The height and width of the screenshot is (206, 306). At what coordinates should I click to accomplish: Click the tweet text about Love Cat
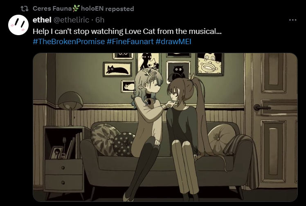click(x=127, y=31)
